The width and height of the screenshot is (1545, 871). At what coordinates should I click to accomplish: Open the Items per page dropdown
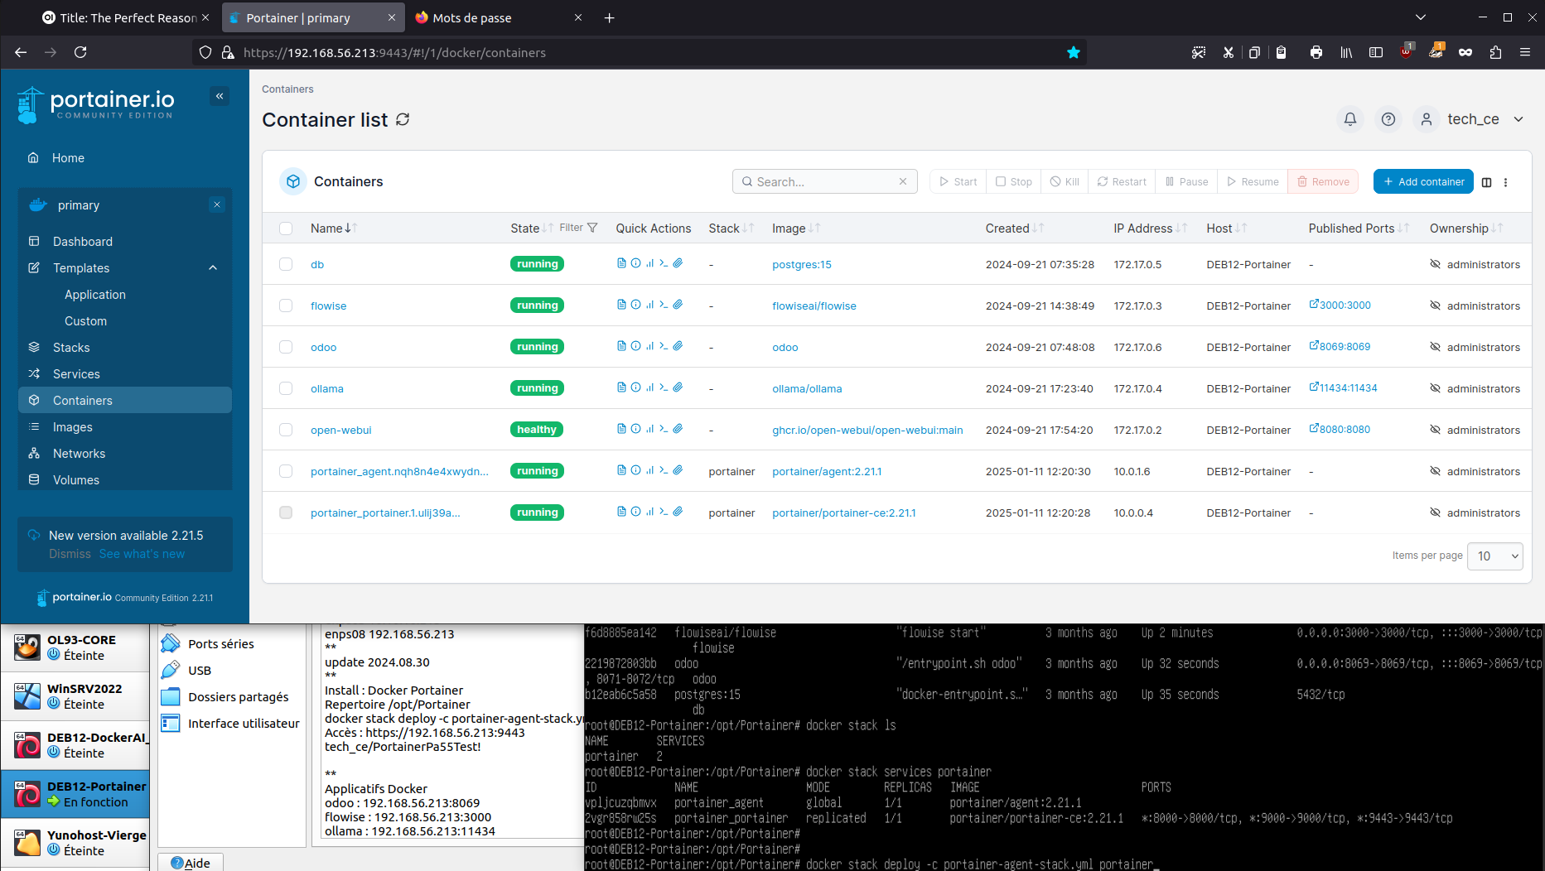click(x=1494, y=556)
